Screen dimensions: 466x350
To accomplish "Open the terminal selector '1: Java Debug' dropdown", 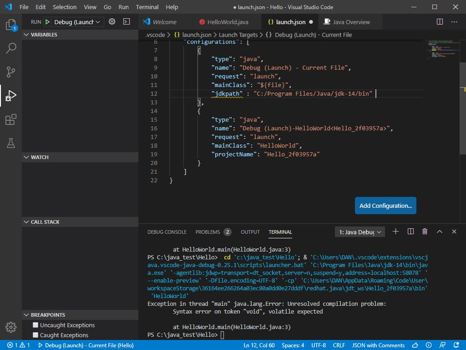I will click(360, 232).
